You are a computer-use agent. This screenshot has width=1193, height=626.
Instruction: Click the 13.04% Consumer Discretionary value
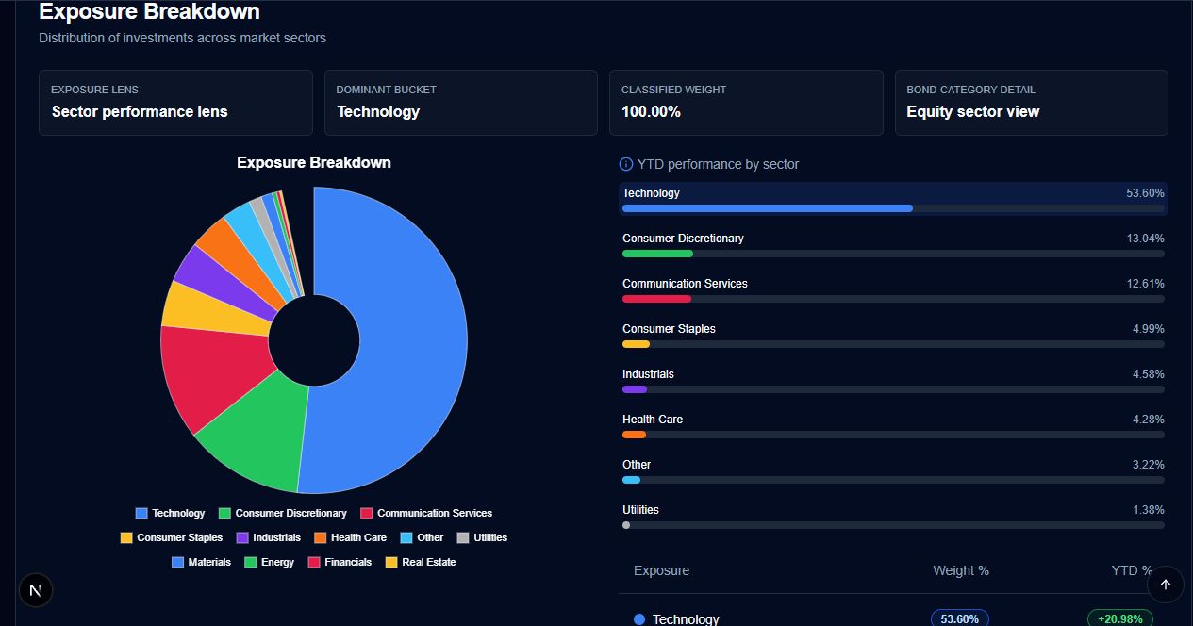[x=1145, y=239]
